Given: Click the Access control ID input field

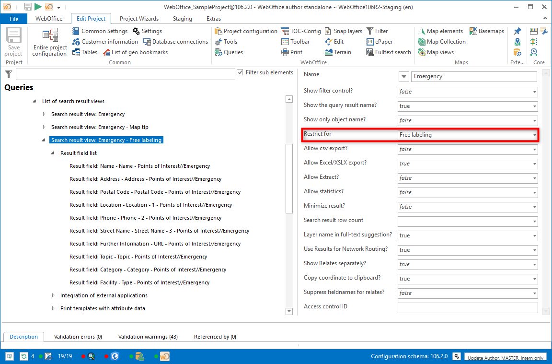Looking at the screenshot, I should (x=467, y=307).
